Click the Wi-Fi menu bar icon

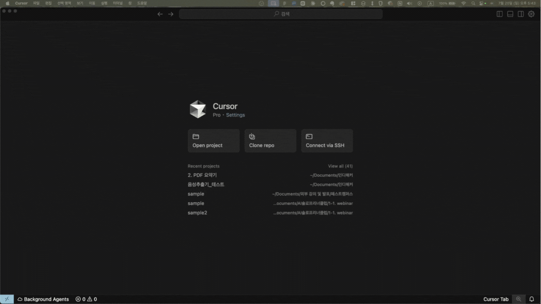coord(464,3)
